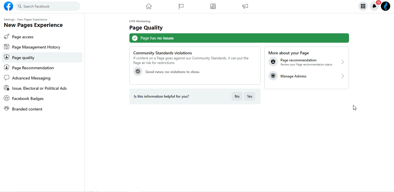
Task: Open the Ads megaphone icon
Action: click(245, 6)
